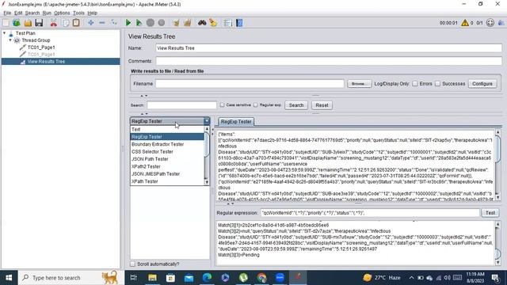Select the Thread Group tree item
Viewport: 507px width, 285px height.
(x=36, y=40)
